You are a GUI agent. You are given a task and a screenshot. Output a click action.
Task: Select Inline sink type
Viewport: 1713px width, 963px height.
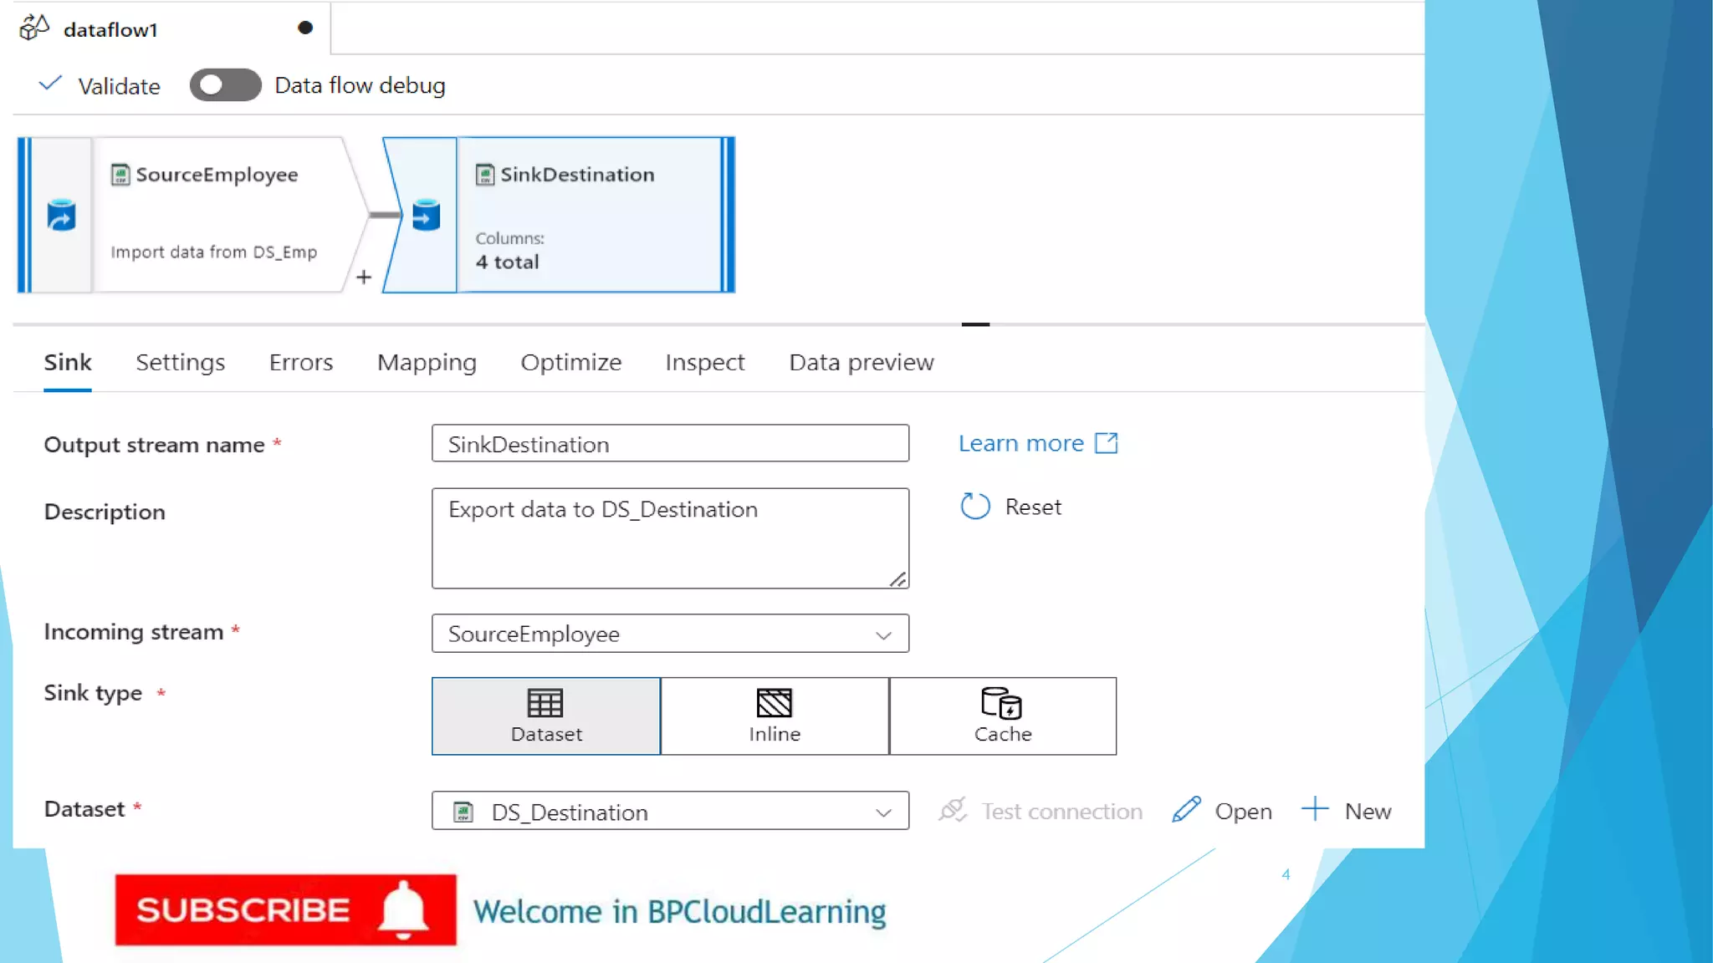[775, 716]
